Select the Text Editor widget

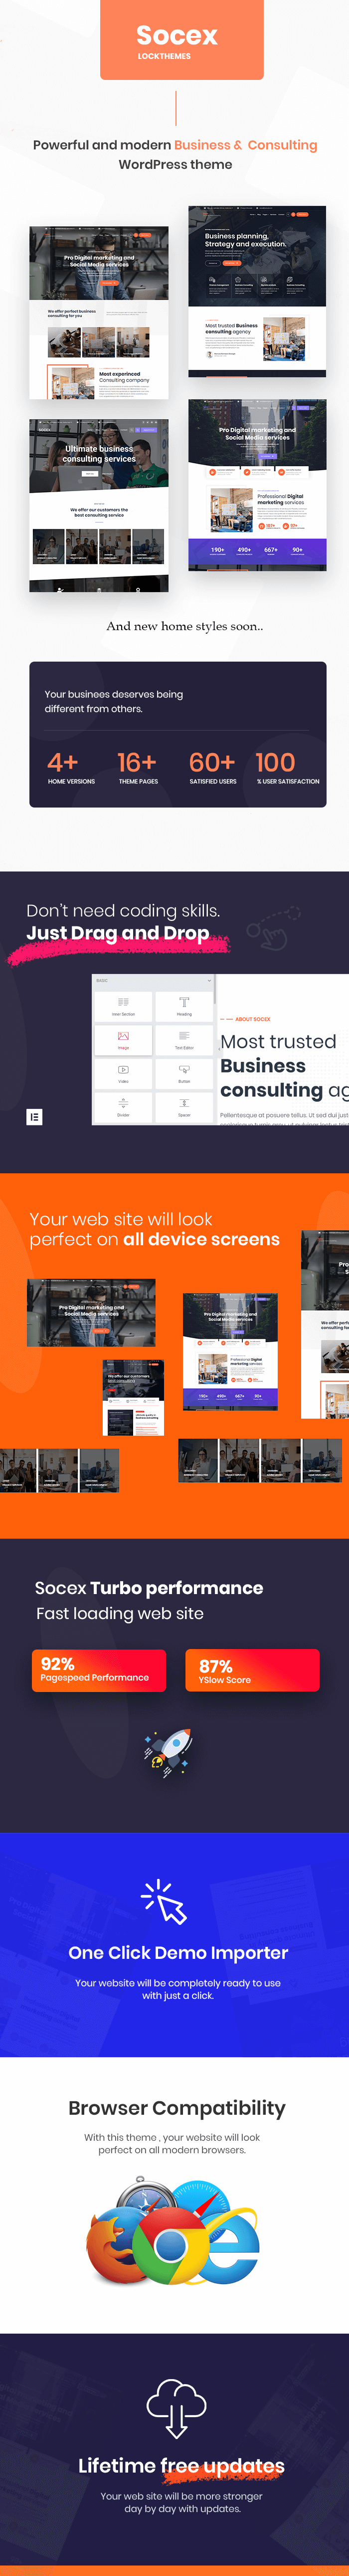[183, 1040]
